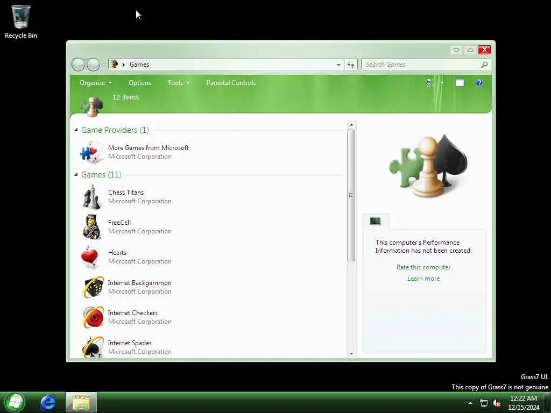Open the Start menu orb

point(15,402)
